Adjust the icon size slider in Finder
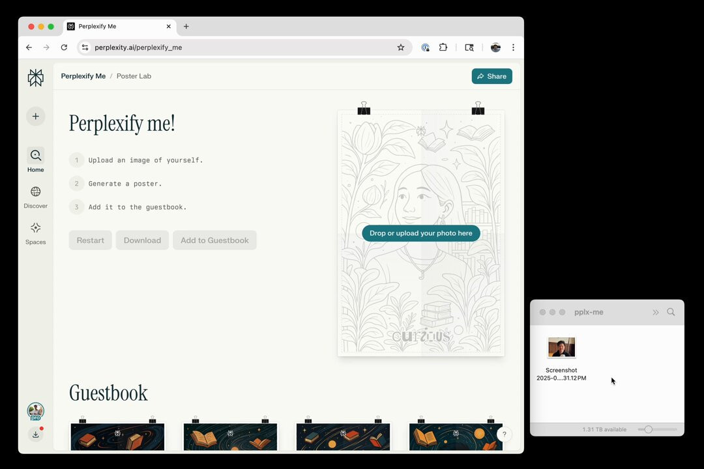Screen dimensions: 704x469 [x=649, y=429]
